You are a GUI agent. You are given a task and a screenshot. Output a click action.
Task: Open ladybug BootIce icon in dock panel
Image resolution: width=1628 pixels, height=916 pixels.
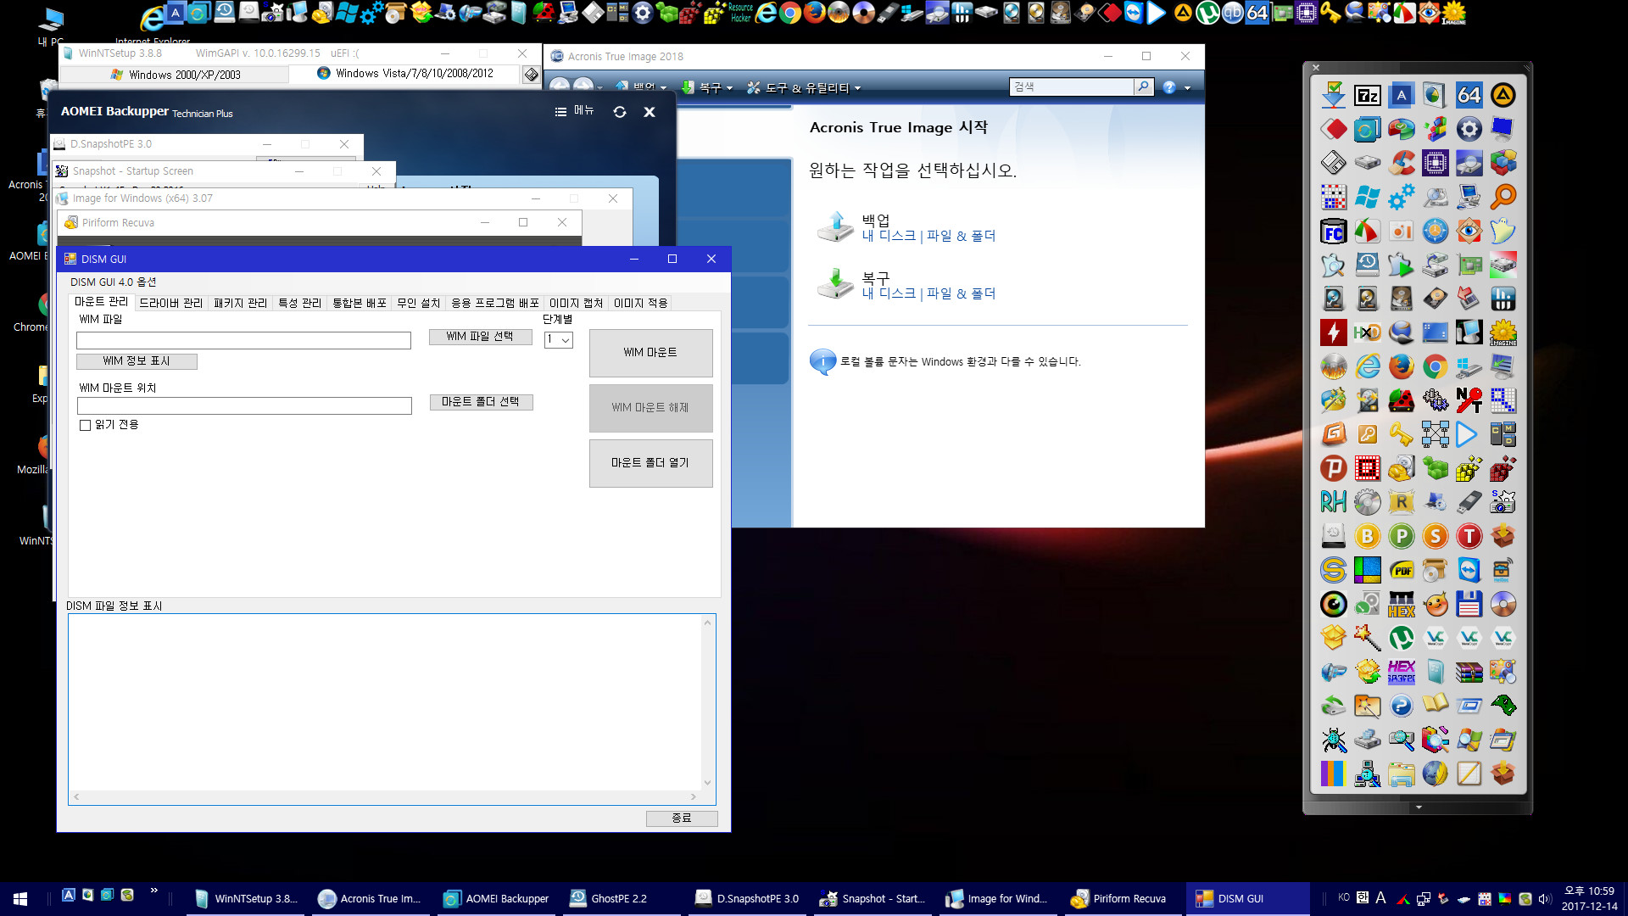[1401, 400]
